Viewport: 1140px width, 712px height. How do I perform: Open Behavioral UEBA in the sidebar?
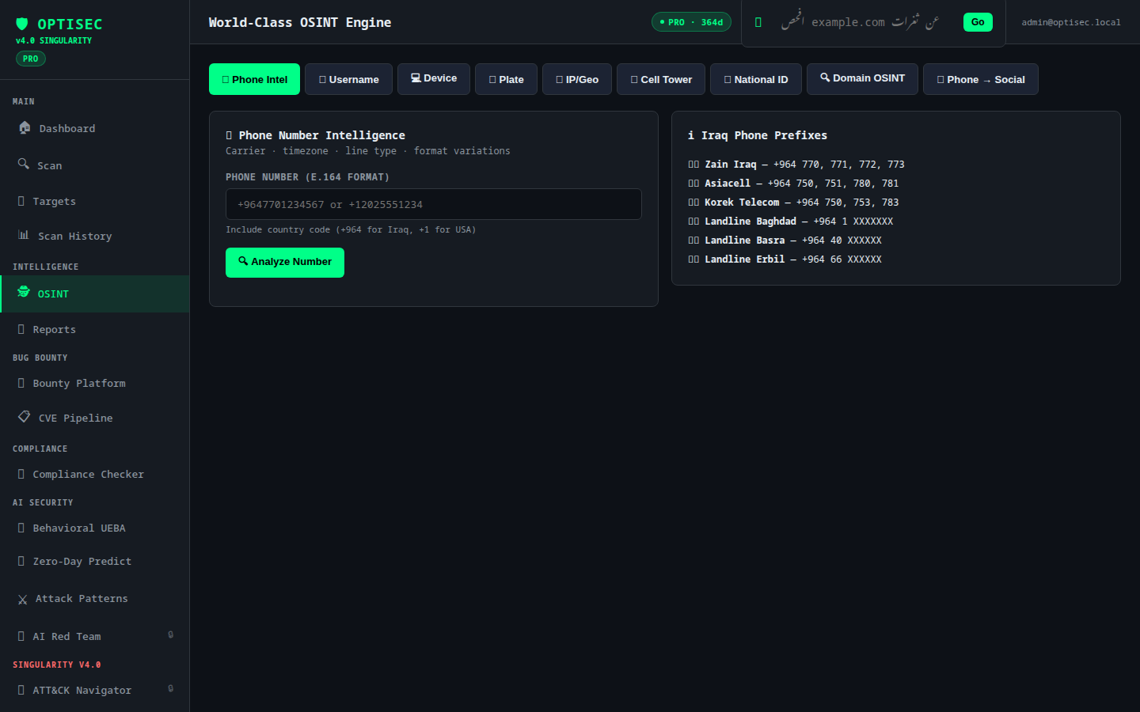[95, 528]
